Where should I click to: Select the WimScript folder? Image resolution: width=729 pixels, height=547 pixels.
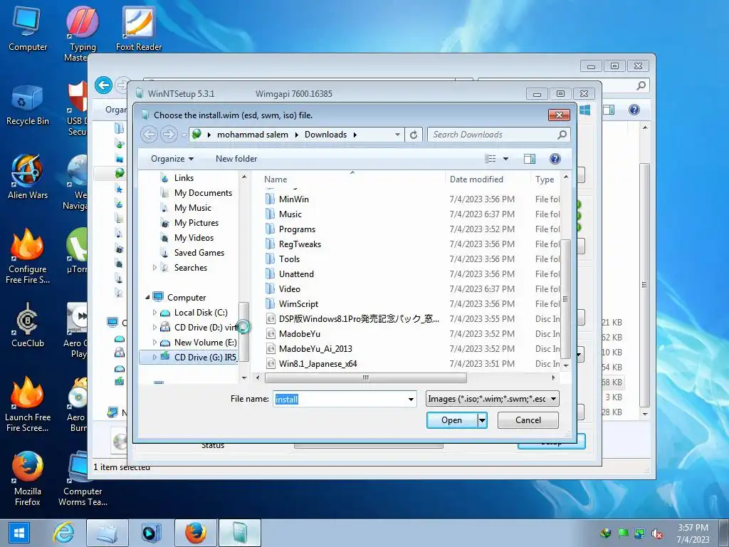[298, 303]
